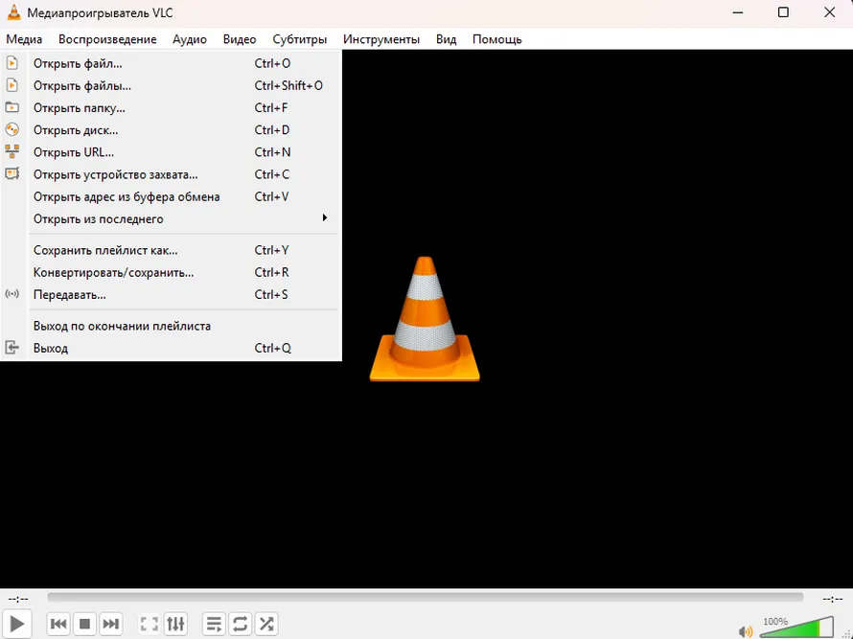
Task: Select Конвертировать/сохранить...
Action: point(171,272)
